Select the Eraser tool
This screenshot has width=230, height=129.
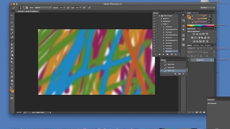coord(12,51)
